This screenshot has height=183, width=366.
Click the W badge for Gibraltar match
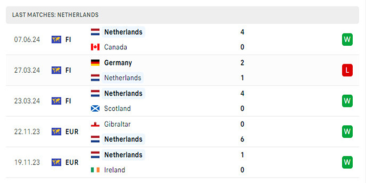(x=347, y=131)
